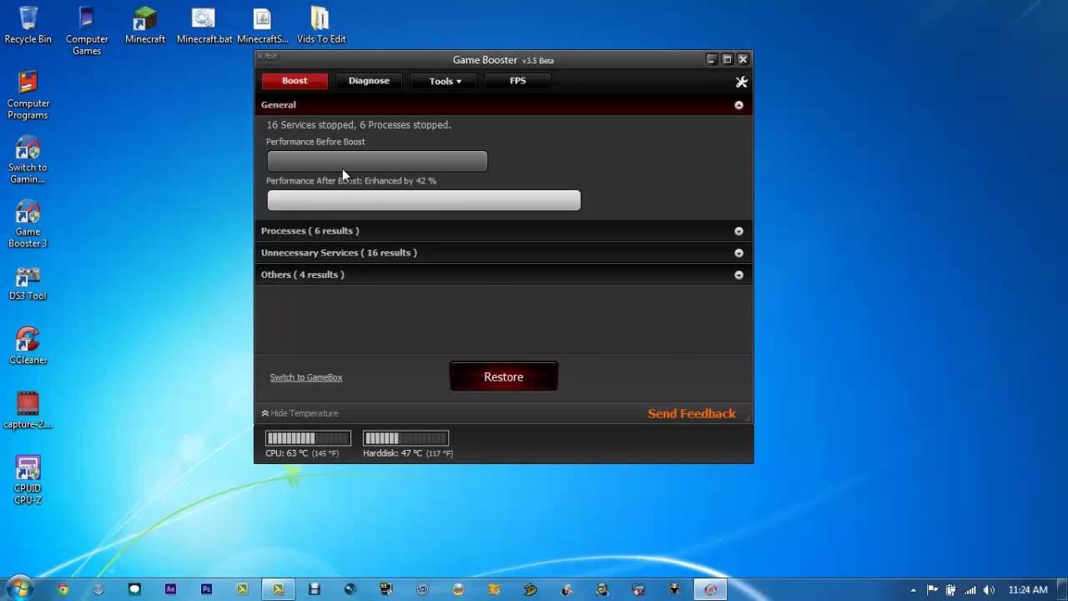Viewport: 1068px width, 601px height.
Task: Open the Recycle Bin desktop icon
Action: click(x=28, y=25)
